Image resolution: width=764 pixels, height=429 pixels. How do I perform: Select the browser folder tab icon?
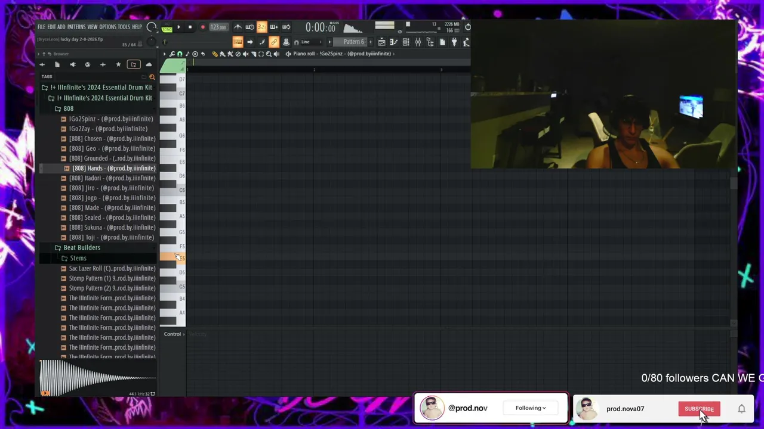134,64
